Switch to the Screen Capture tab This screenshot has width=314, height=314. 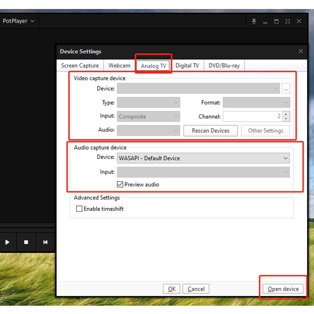pyautogui.click(x=80, y=66)
